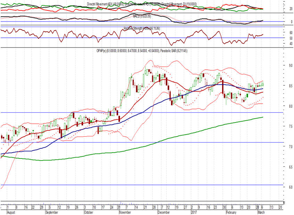Viewport: 294px width, 215px height.
Task: Click date tick 2 in January 2017
Action: click(x=192, y=207)
